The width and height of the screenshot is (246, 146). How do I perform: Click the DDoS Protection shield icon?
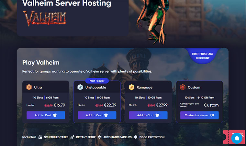click(136, 137)
